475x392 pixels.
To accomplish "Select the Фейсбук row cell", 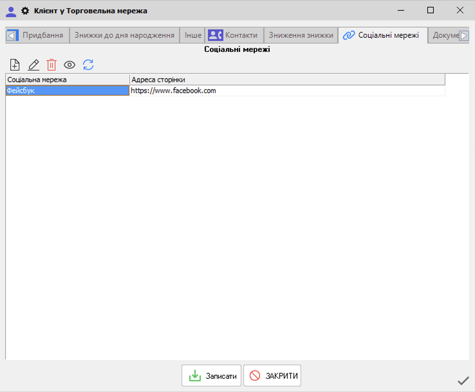I will [68, 90].
